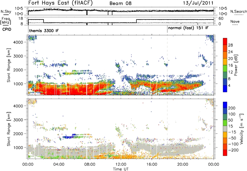
Task: Click the "4" label on Power colorbar
Action: [x=229, y=85]
